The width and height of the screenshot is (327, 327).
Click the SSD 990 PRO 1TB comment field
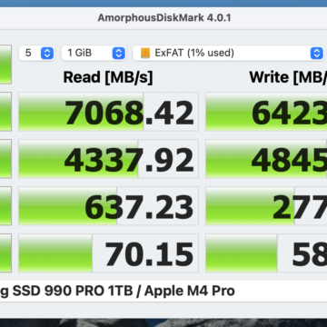(x=163, y=291)
